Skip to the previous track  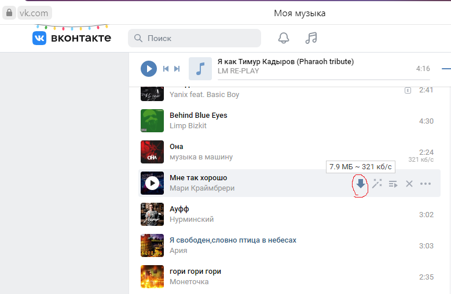tap(166, 69)
